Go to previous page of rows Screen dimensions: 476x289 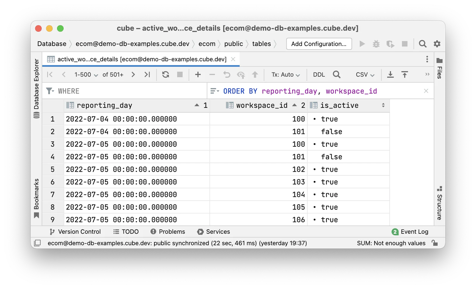tap(64, 75)
